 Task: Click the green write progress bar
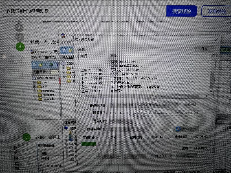[x=89, y=143]
